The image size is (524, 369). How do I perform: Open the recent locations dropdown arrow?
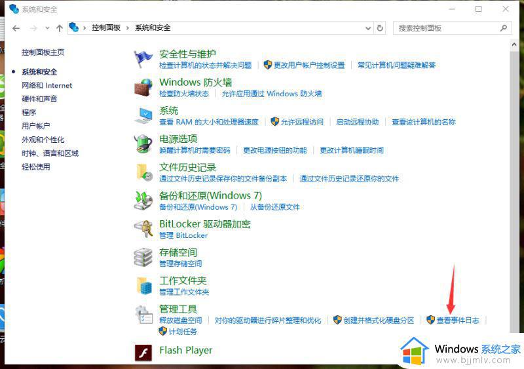(x=47, y=28)
